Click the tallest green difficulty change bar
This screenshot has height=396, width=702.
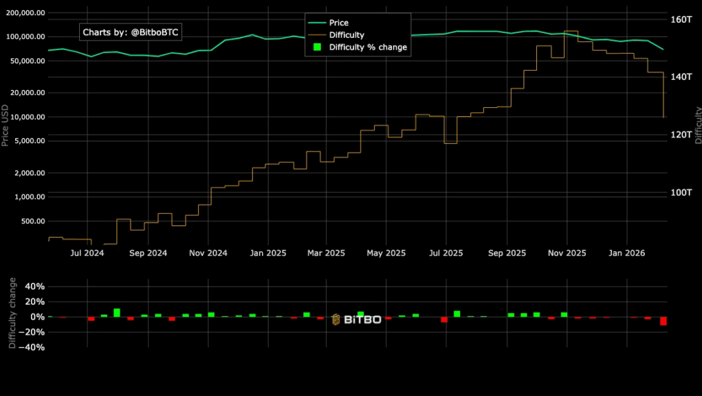point(117,311)
